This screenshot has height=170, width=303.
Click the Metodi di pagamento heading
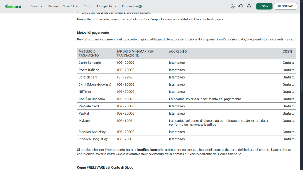(x=93, y=32)
